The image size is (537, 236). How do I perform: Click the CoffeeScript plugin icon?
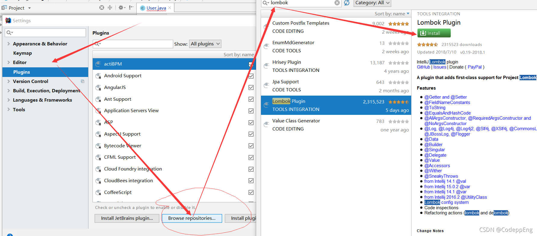tap(98, 192)
